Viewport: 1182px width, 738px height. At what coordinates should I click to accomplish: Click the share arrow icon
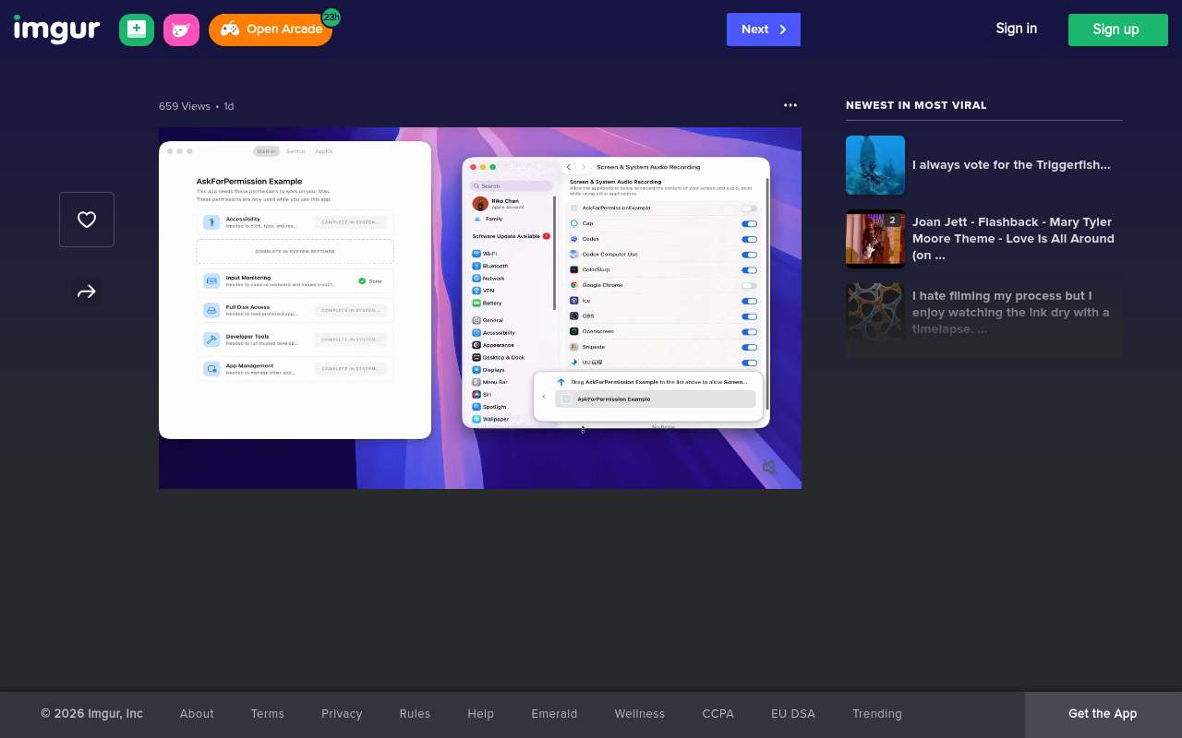[87, 292]
